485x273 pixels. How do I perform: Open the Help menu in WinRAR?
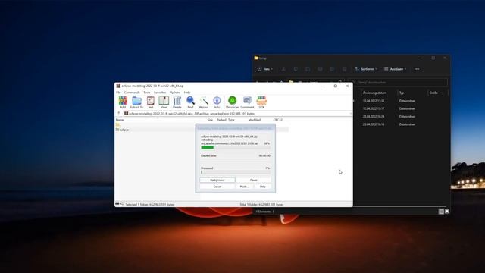point(187,93)
